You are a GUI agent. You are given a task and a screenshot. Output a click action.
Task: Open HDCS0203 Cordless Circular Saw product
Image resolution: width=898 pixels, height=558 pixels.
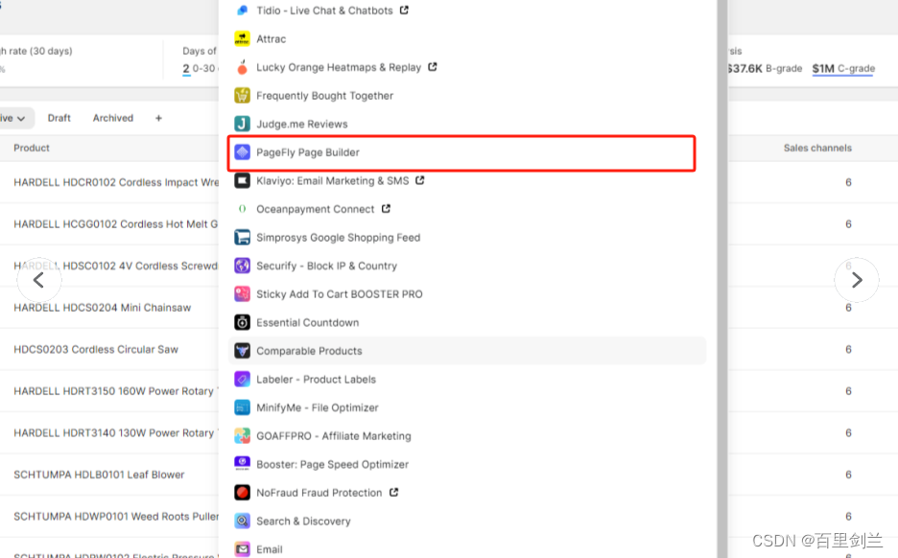96,350
